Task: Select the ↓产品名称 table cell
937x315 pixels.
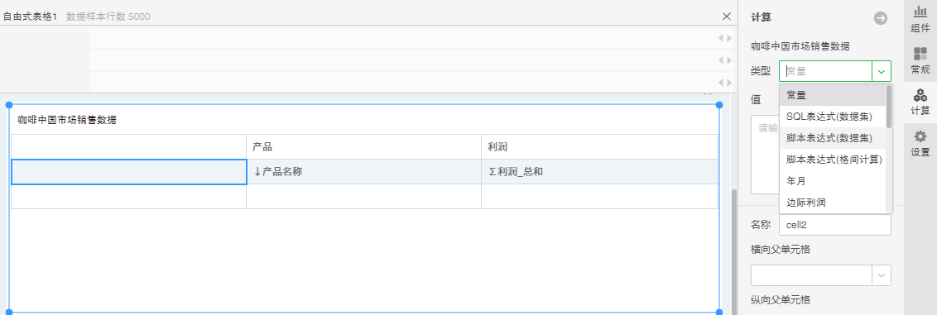Action: pyautogui.click(x=364, y=172)
